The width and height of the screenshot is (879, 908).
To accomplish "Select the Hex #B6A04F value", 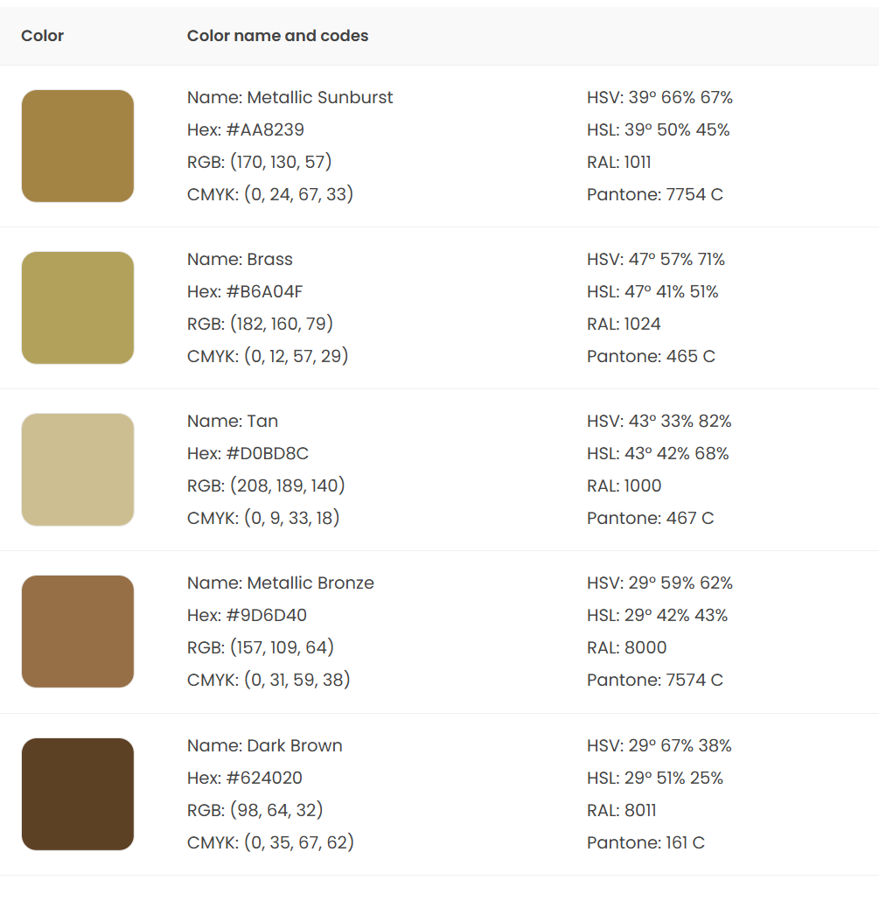I will (245, 291).
